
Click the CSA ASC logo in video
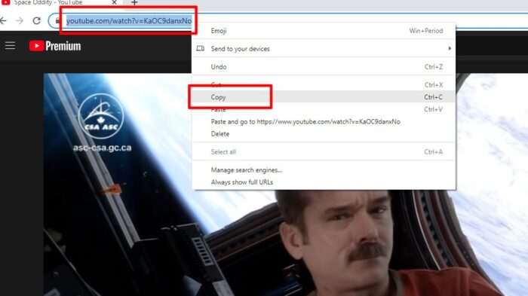point(101,116)
